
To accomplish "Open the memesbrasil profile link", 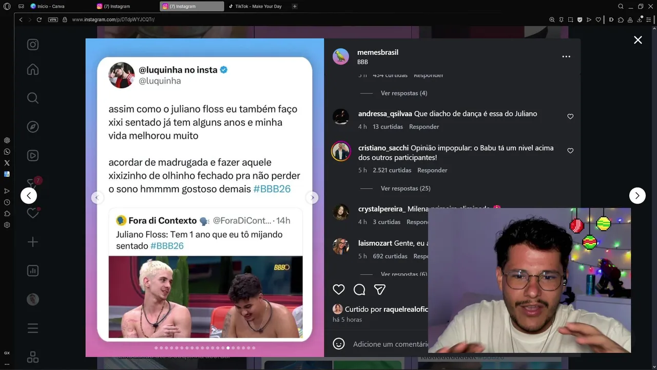I will pos(378,52).
